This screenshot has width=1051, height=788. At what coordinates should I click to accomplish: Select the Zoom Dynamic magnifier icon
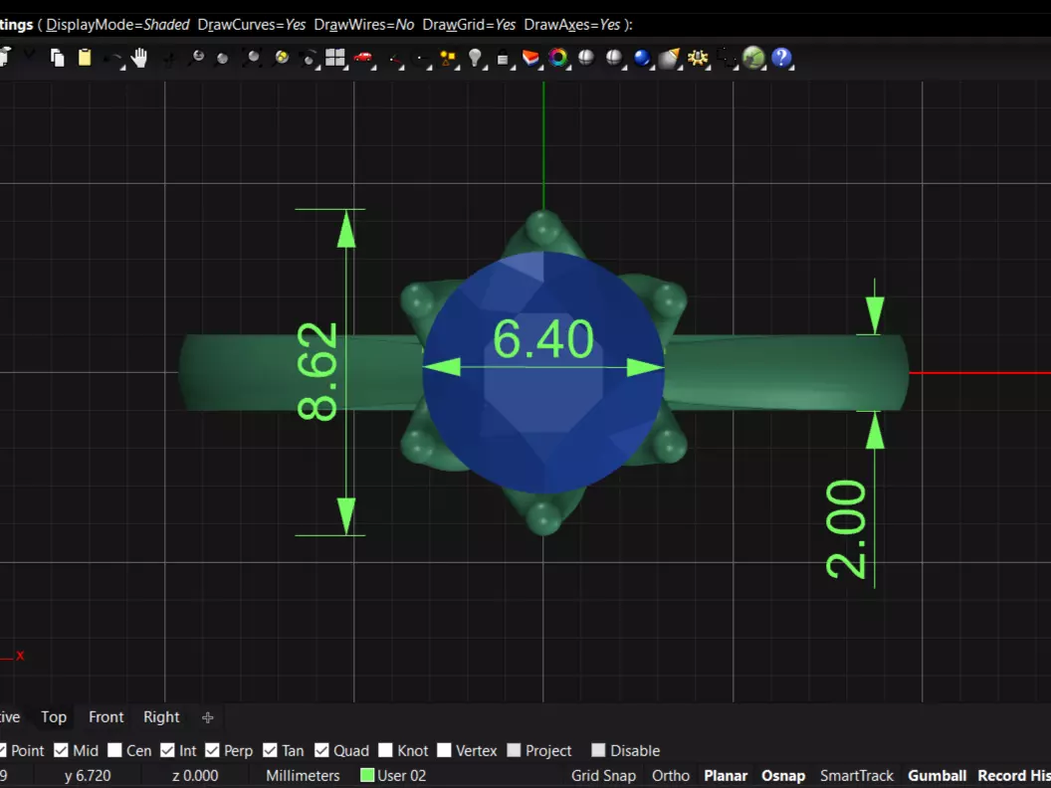click(x=196, y=59)
